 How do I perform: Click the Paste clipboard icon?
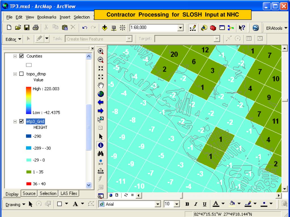[x=65, y=28]
